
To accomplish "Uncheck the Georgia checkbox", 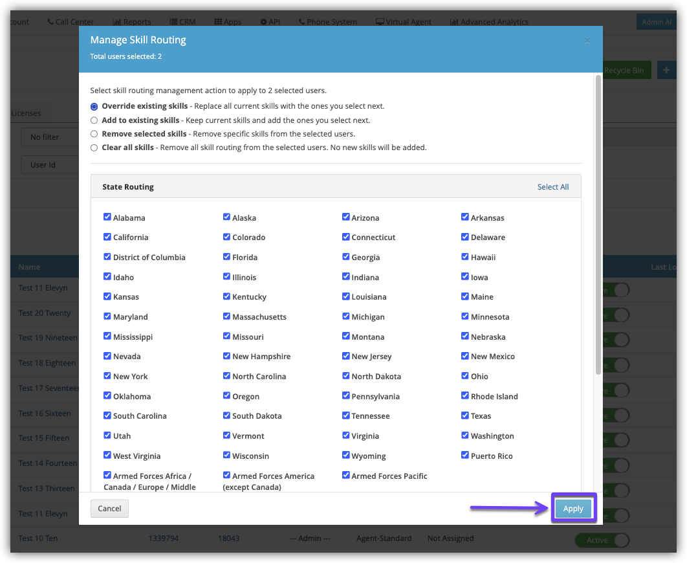I will pyautogui.click(x=345, y=256).
